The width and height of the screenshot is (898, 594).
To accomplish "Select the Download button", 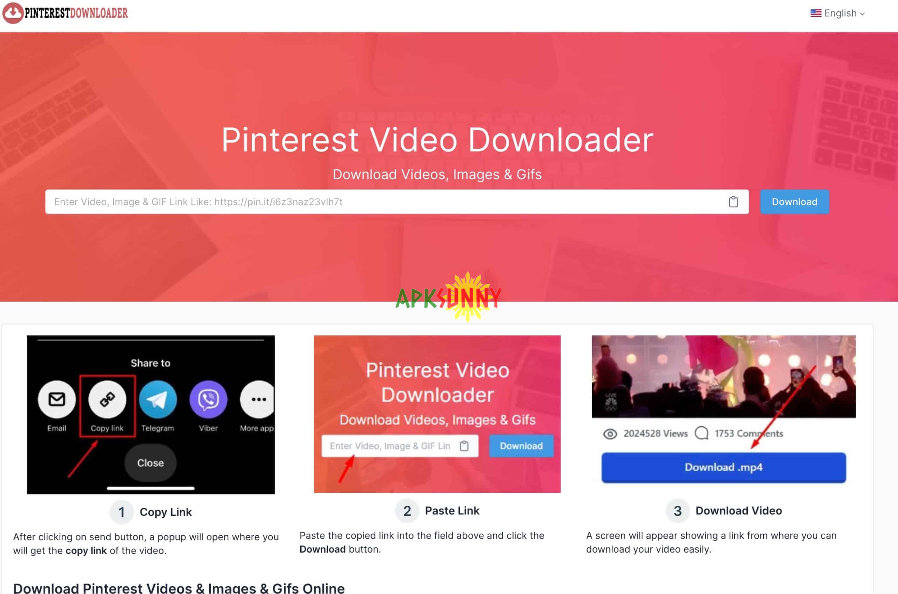I will pyautogui.click(x=794, y=202).
